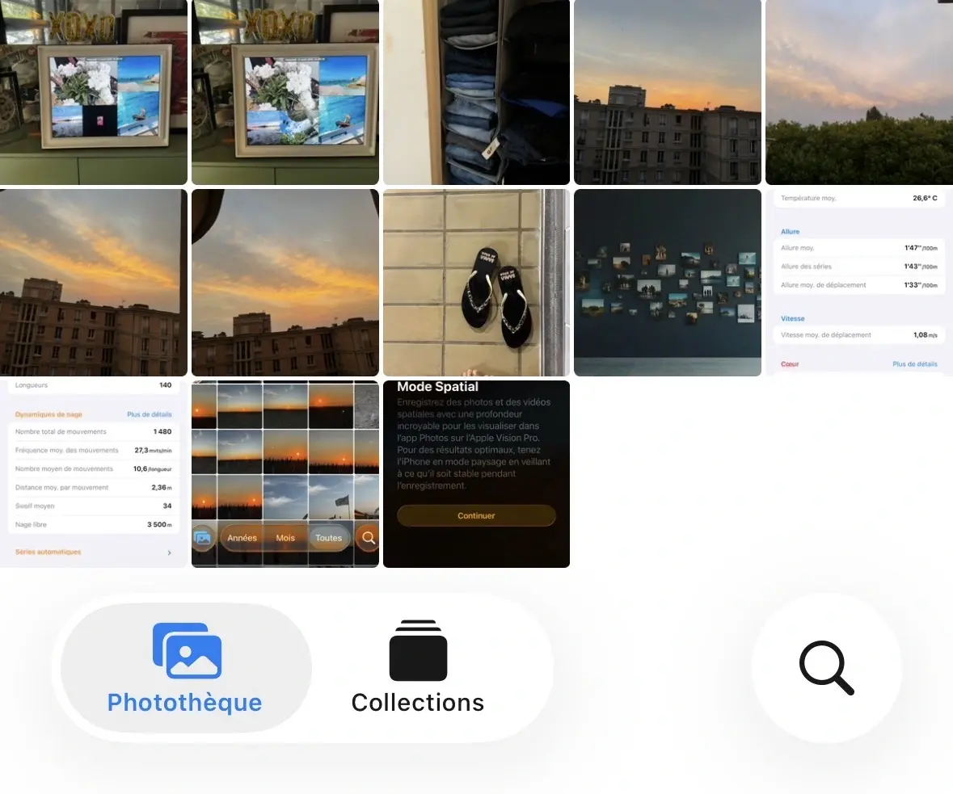Switch to the Collections tab
This screenshot has height=794, width=953.
point(417,701)
